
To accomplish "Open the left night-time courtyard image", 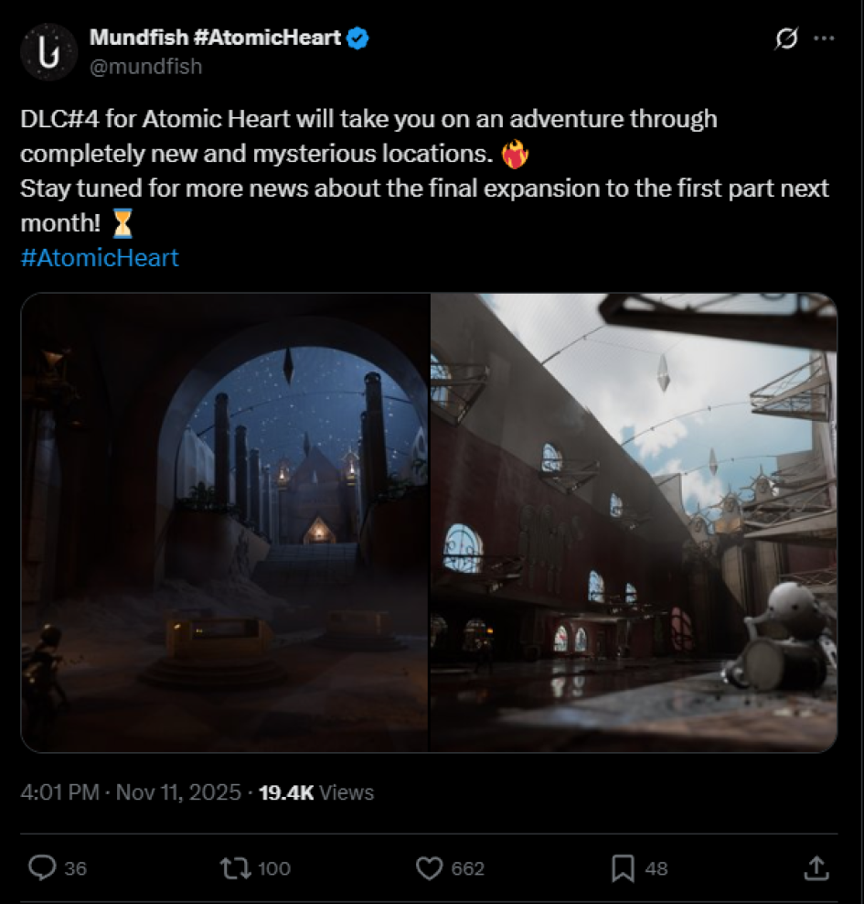I will point(225,522).
